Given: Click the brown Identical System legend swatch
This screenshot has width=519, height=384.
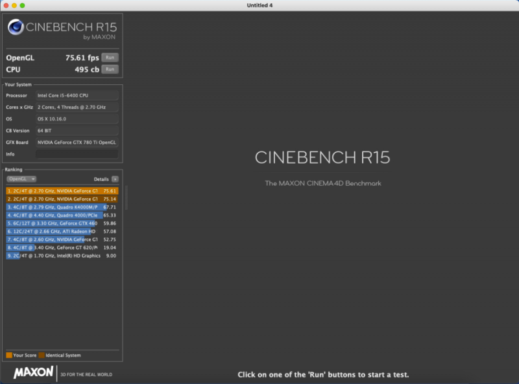Looking at the screenshot, I should [41, 355].
